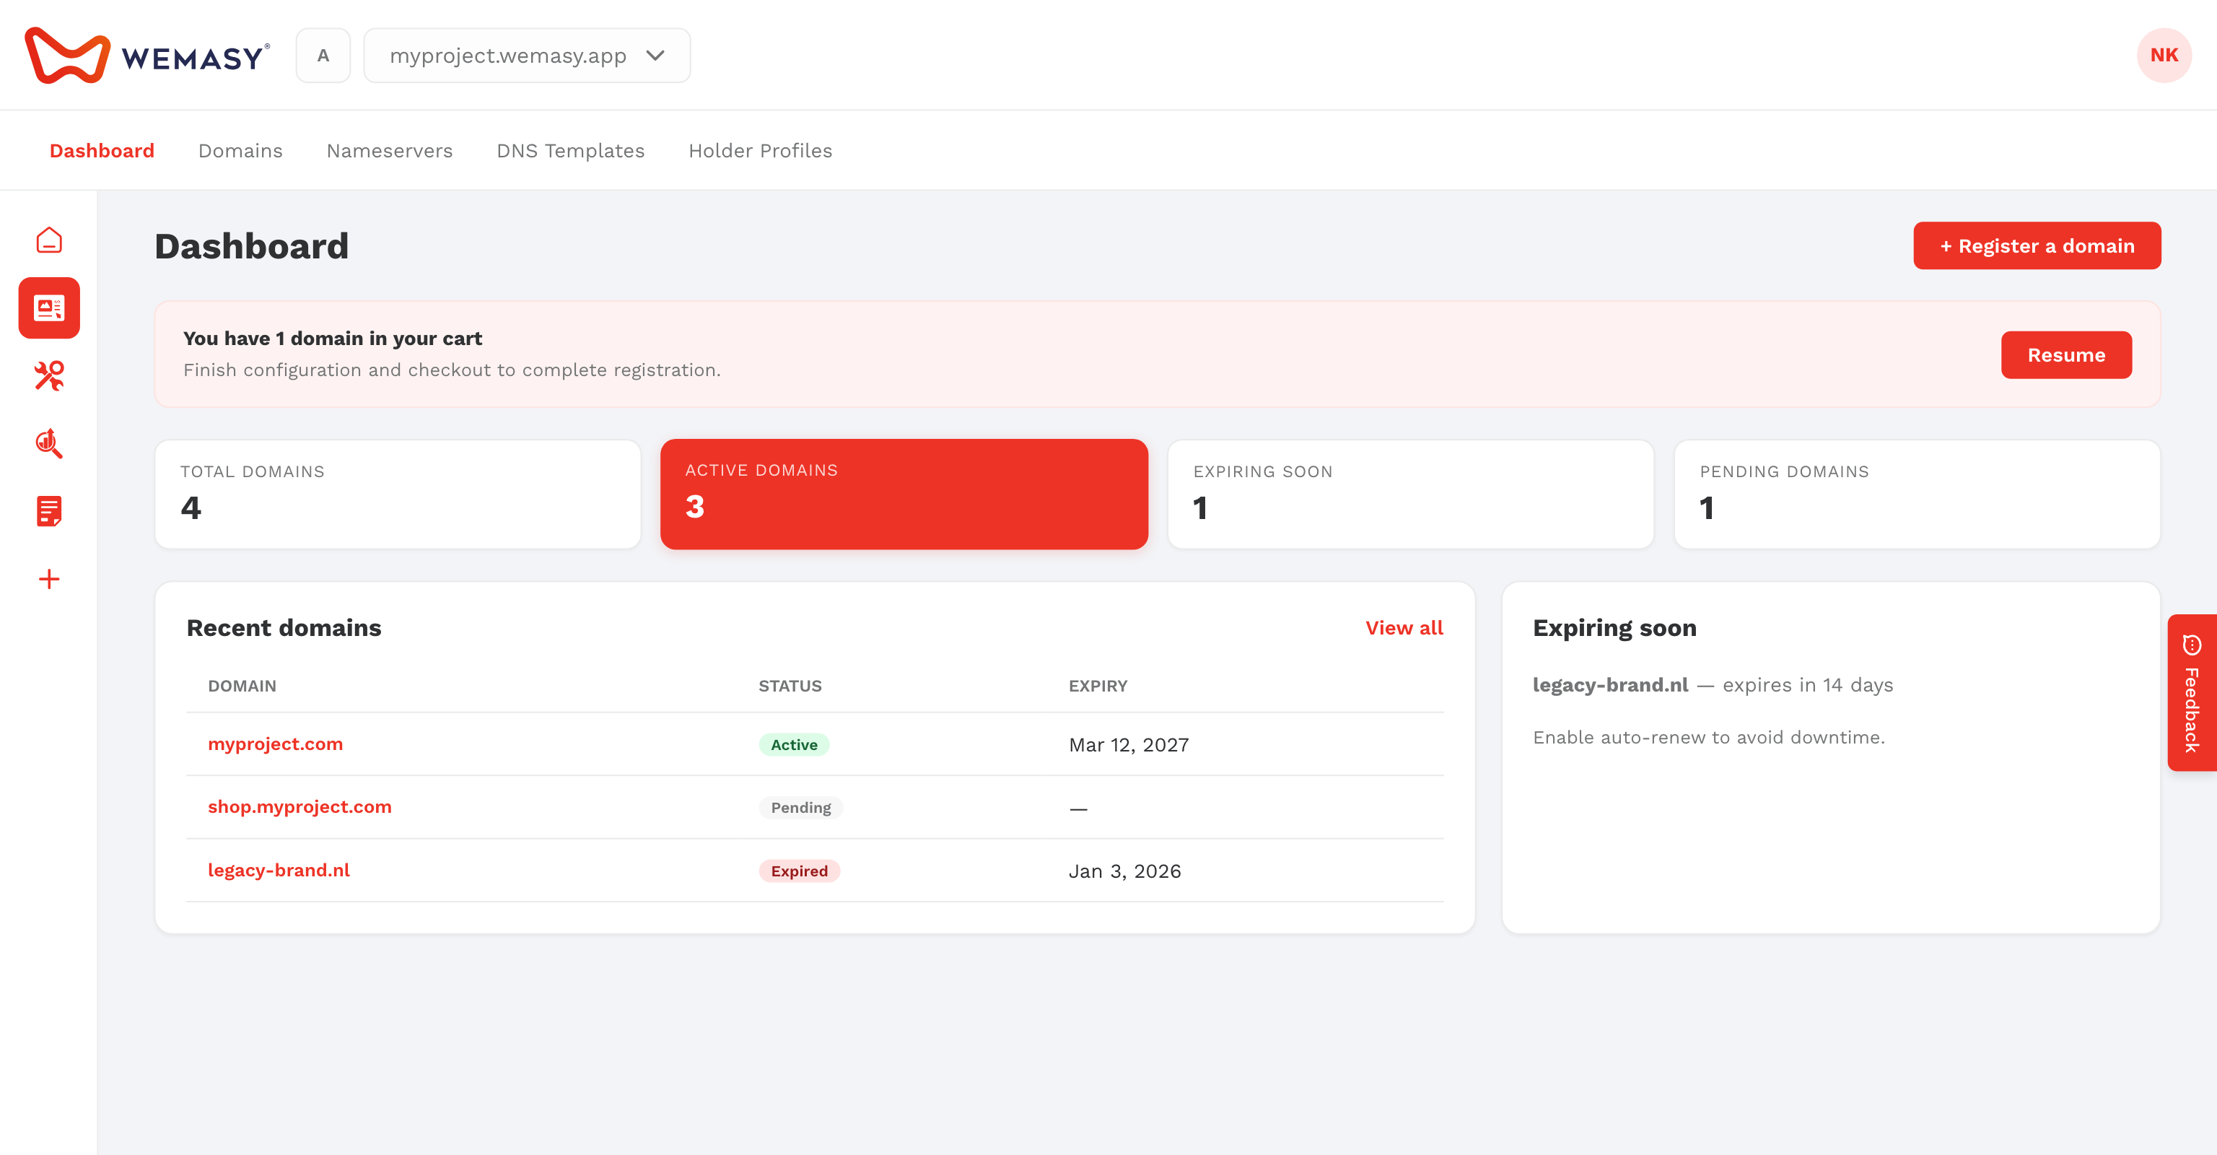Click 'Enable auto-renew to avoid downtime.' text

pyautogui.click(x=1707, y=738)
